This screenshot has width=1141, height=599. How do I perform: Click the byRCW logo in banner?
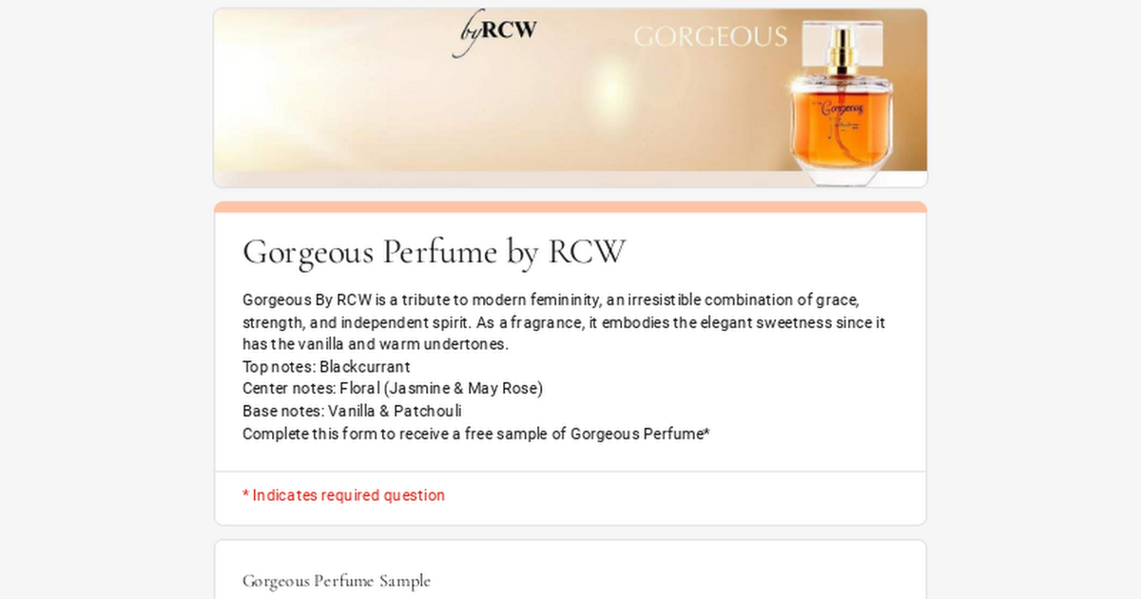[494, 32]
